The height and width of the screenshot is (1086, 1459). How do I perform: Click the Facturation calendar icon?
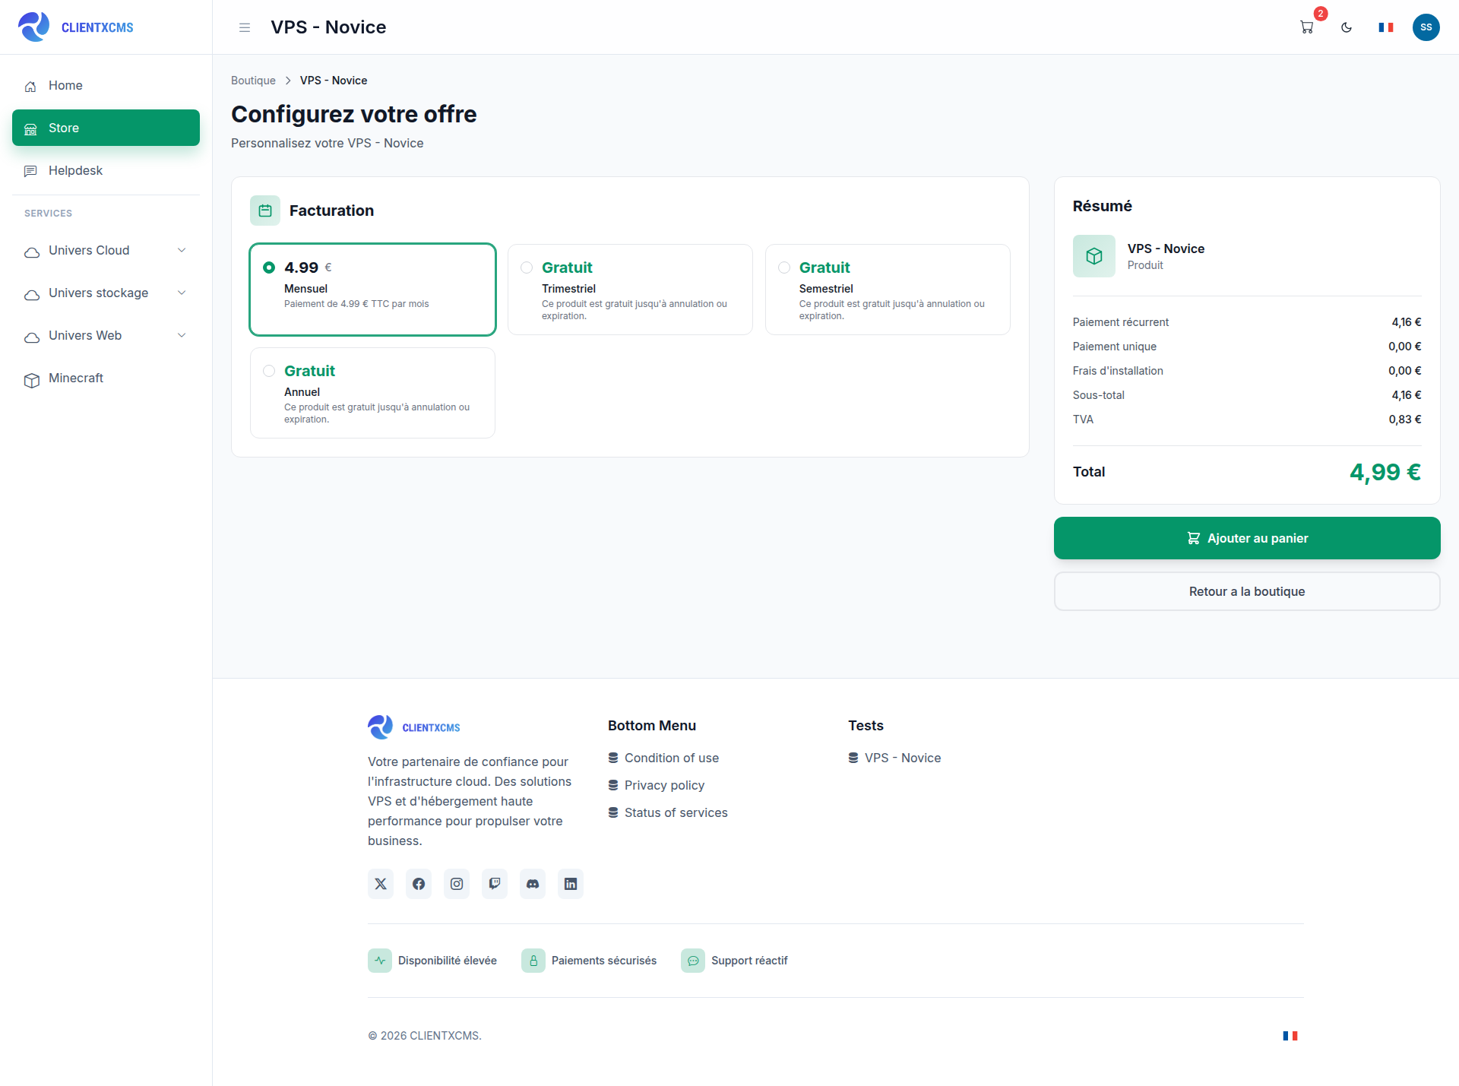click(x=265, y=211)
